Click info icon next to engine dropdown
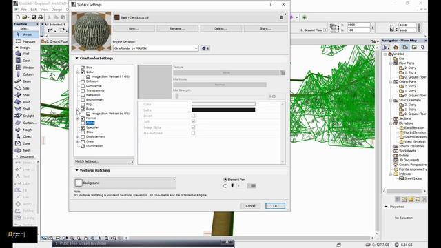Screen dimensions: 441x248 (205, 48)
